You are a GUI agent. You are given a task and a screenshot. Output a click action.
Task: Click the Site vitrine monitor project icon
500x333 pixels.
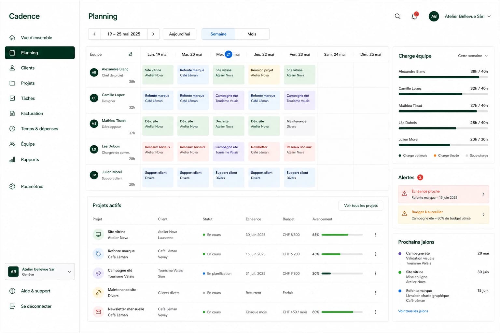click(98, 234)
